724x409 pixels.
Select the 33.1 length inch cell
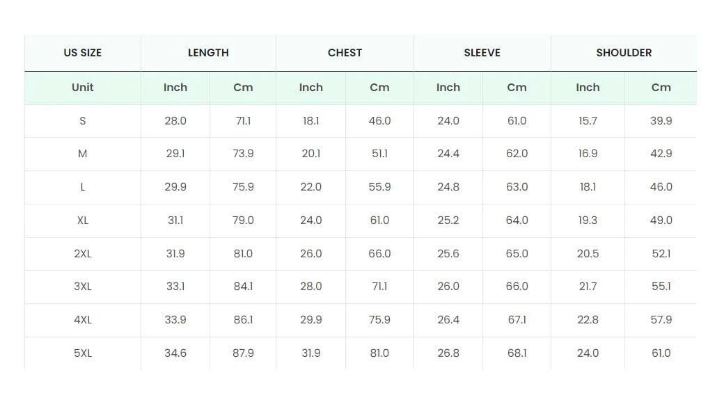pos(175,287)
